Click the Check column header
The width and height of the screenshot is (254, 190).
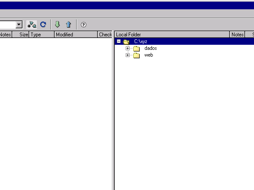click(x=105, y=35)
